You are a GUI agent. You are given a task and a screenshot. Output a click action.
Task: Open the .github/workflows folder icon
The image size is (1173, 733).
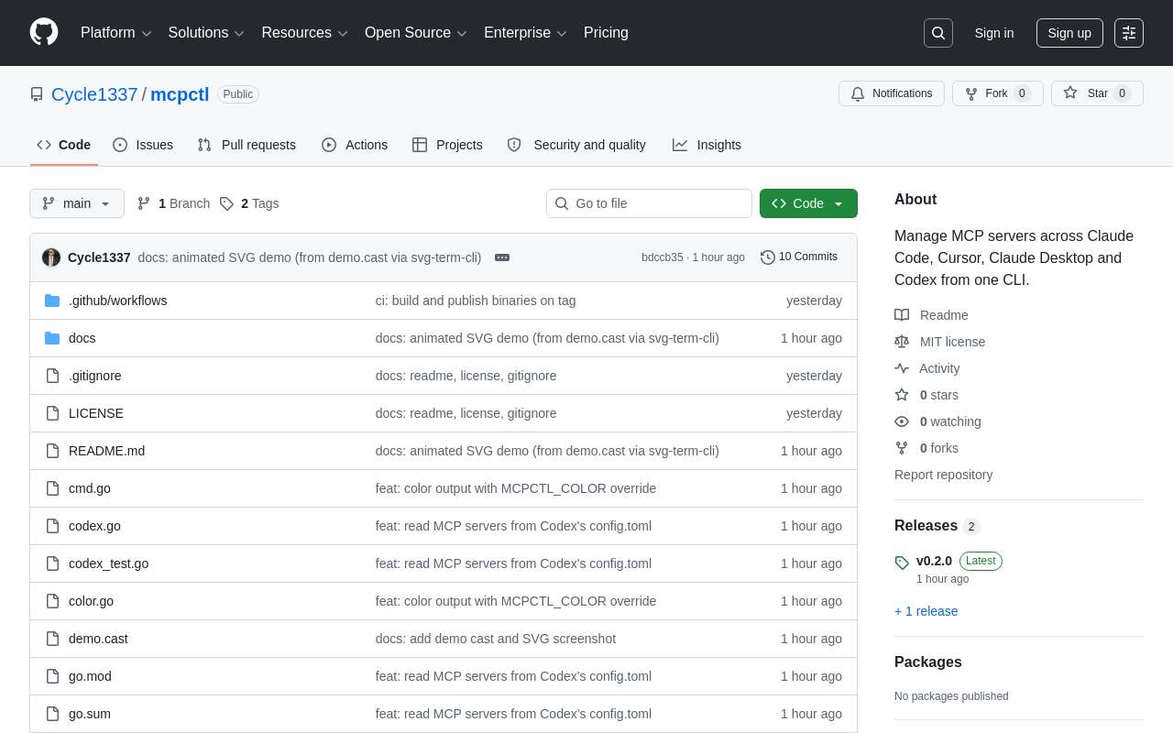click(x=52, y=301)
